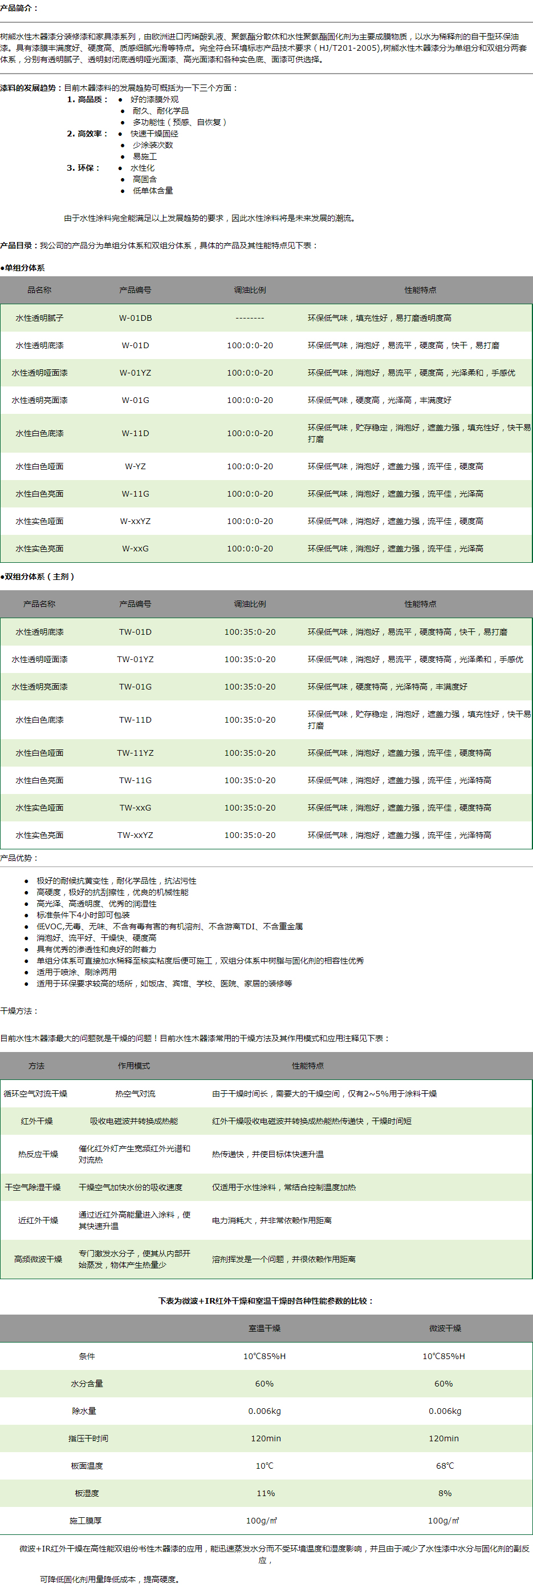
Task: Click product code W-xxG
Action: click(135, 549)
